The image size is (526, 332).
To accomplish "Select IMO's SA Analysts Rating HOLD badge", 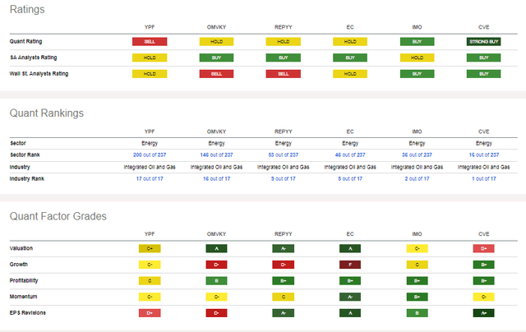I will tap(417, 58).
